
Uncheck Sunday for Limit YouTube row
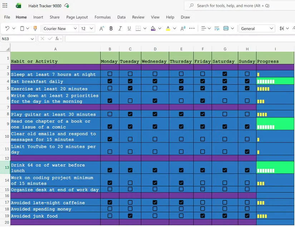[x=247, y=152]
